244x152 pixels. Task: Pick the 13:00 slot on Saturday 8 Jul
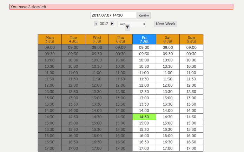168,98
